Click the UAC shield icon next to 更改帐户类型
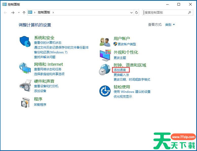Viewport: 197px width, 151px height. click(x=115, y=44)
